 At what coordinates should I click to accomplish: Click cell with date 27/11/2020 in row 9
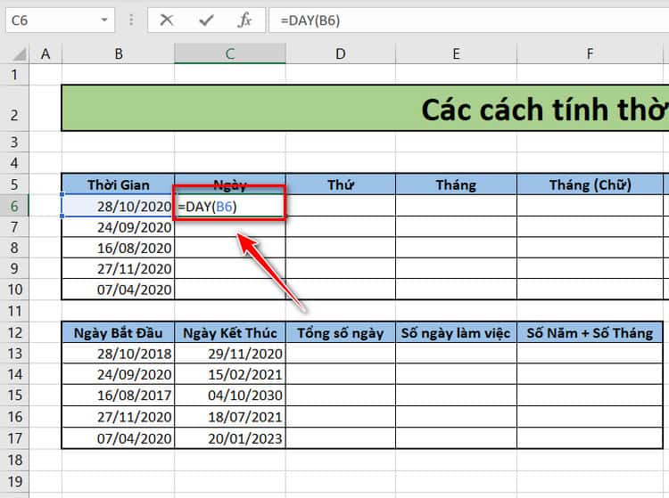tap(118, 268)
